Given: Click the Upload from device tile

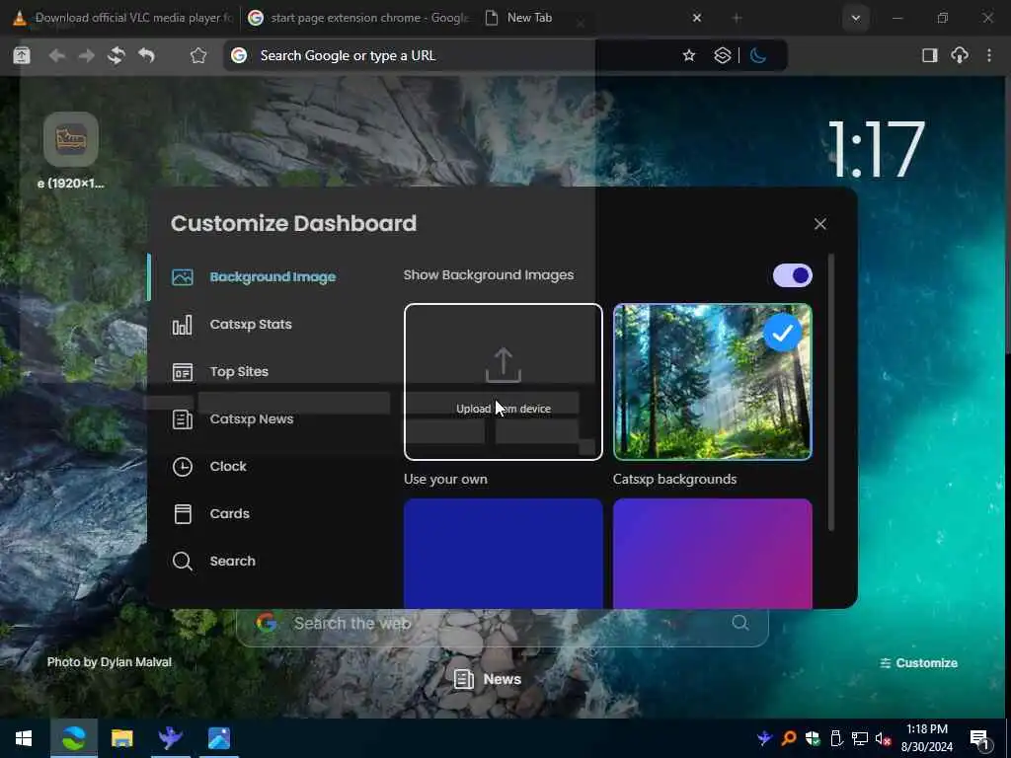Looking at the screenshot, I should coord(503,382).
